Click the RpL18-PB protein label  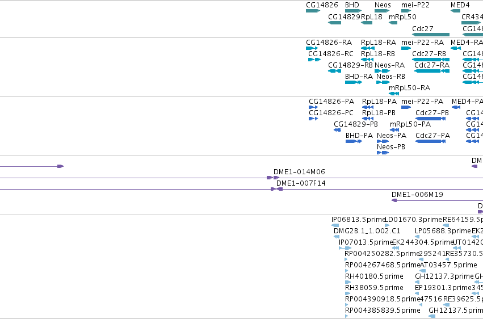(x=379, y=113)
